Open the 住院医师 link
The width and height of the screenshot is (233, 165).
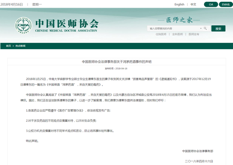pyautogui.click(x=161, y=34)
